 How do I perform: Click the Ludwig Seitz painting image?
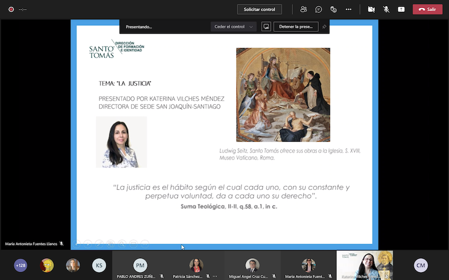[x=283, y=95]
